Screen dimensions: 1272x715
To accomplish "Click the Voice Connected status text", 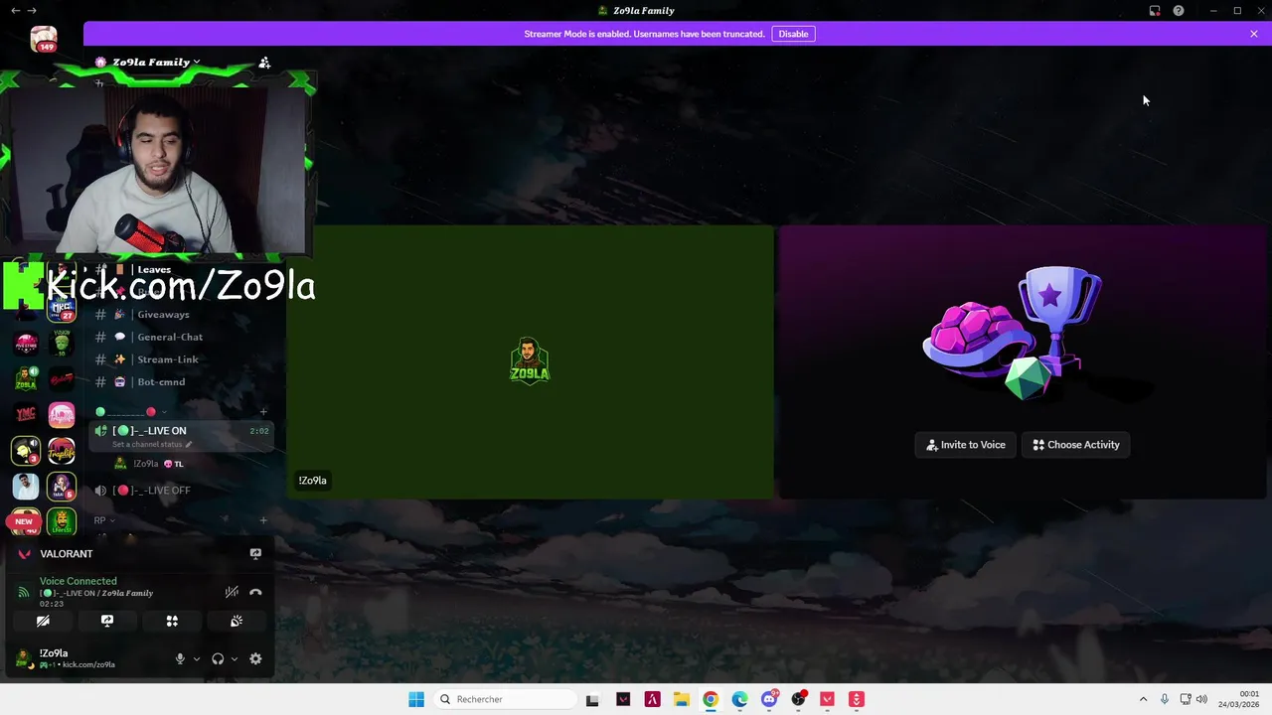I will click(x=79, y=581).
